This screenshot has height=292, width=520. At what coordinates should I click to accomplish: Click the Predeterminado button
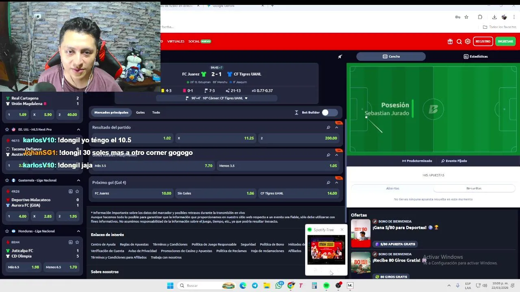(x=417, y=161)
